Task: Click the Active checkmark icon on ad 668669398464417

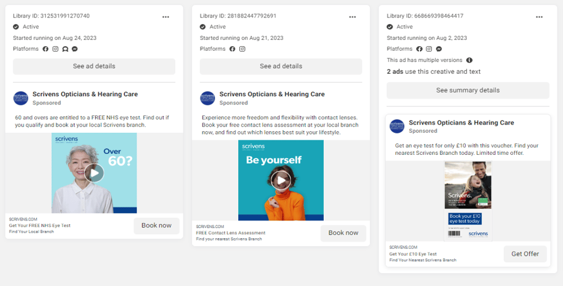Action: pos(390,27)
